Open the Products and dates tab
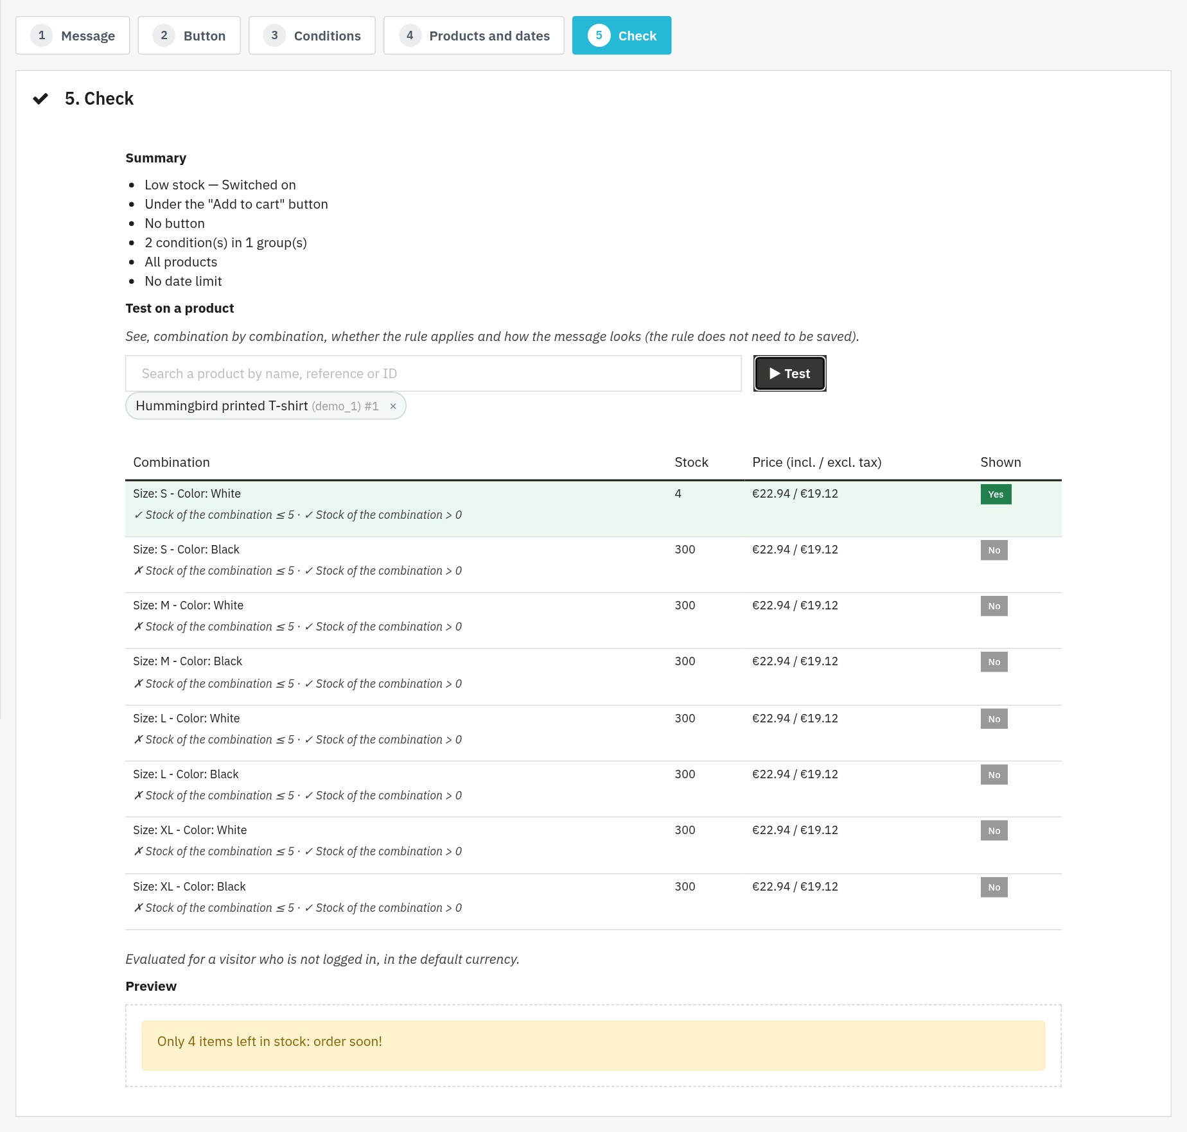Viewport: 1187px width, 1132px height. [x=474, y=35]
